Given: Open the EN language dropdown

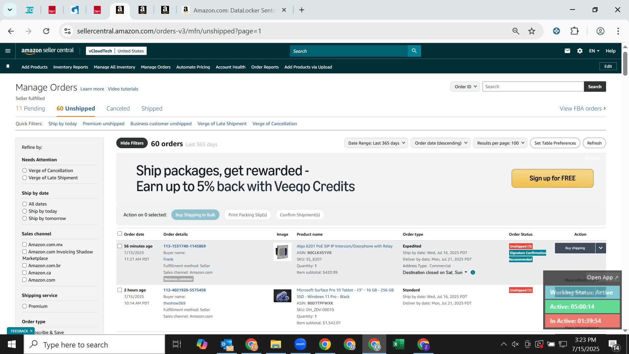Looking at the screenshot, I should point(594,51).
